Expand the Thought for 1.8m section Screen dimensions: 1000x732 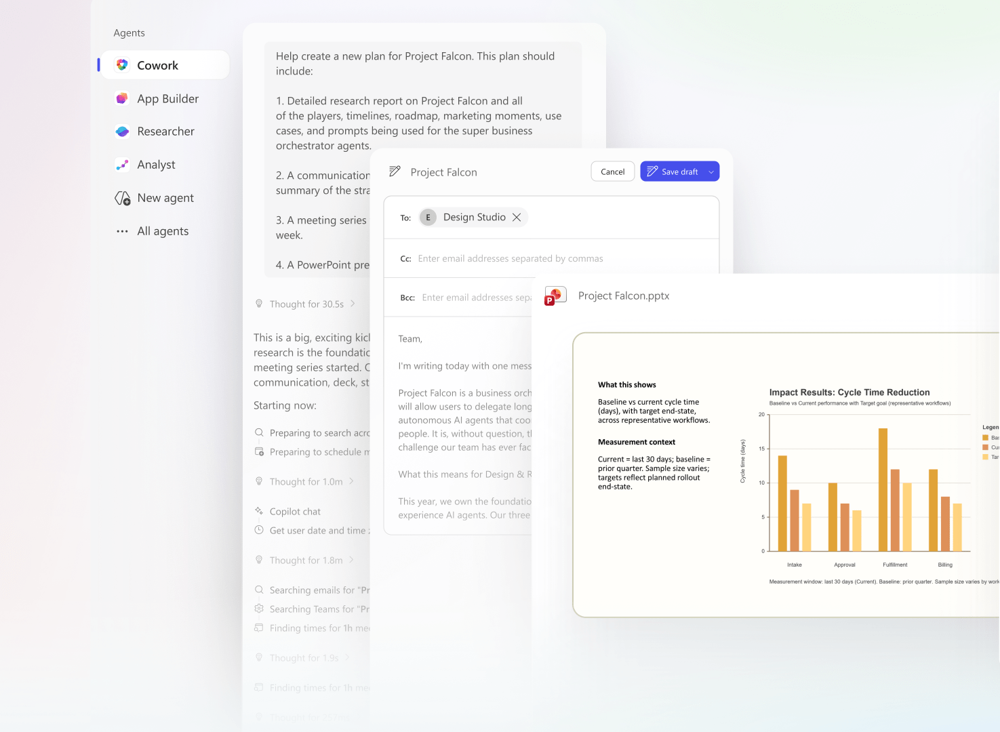click(x=351, y=560)
